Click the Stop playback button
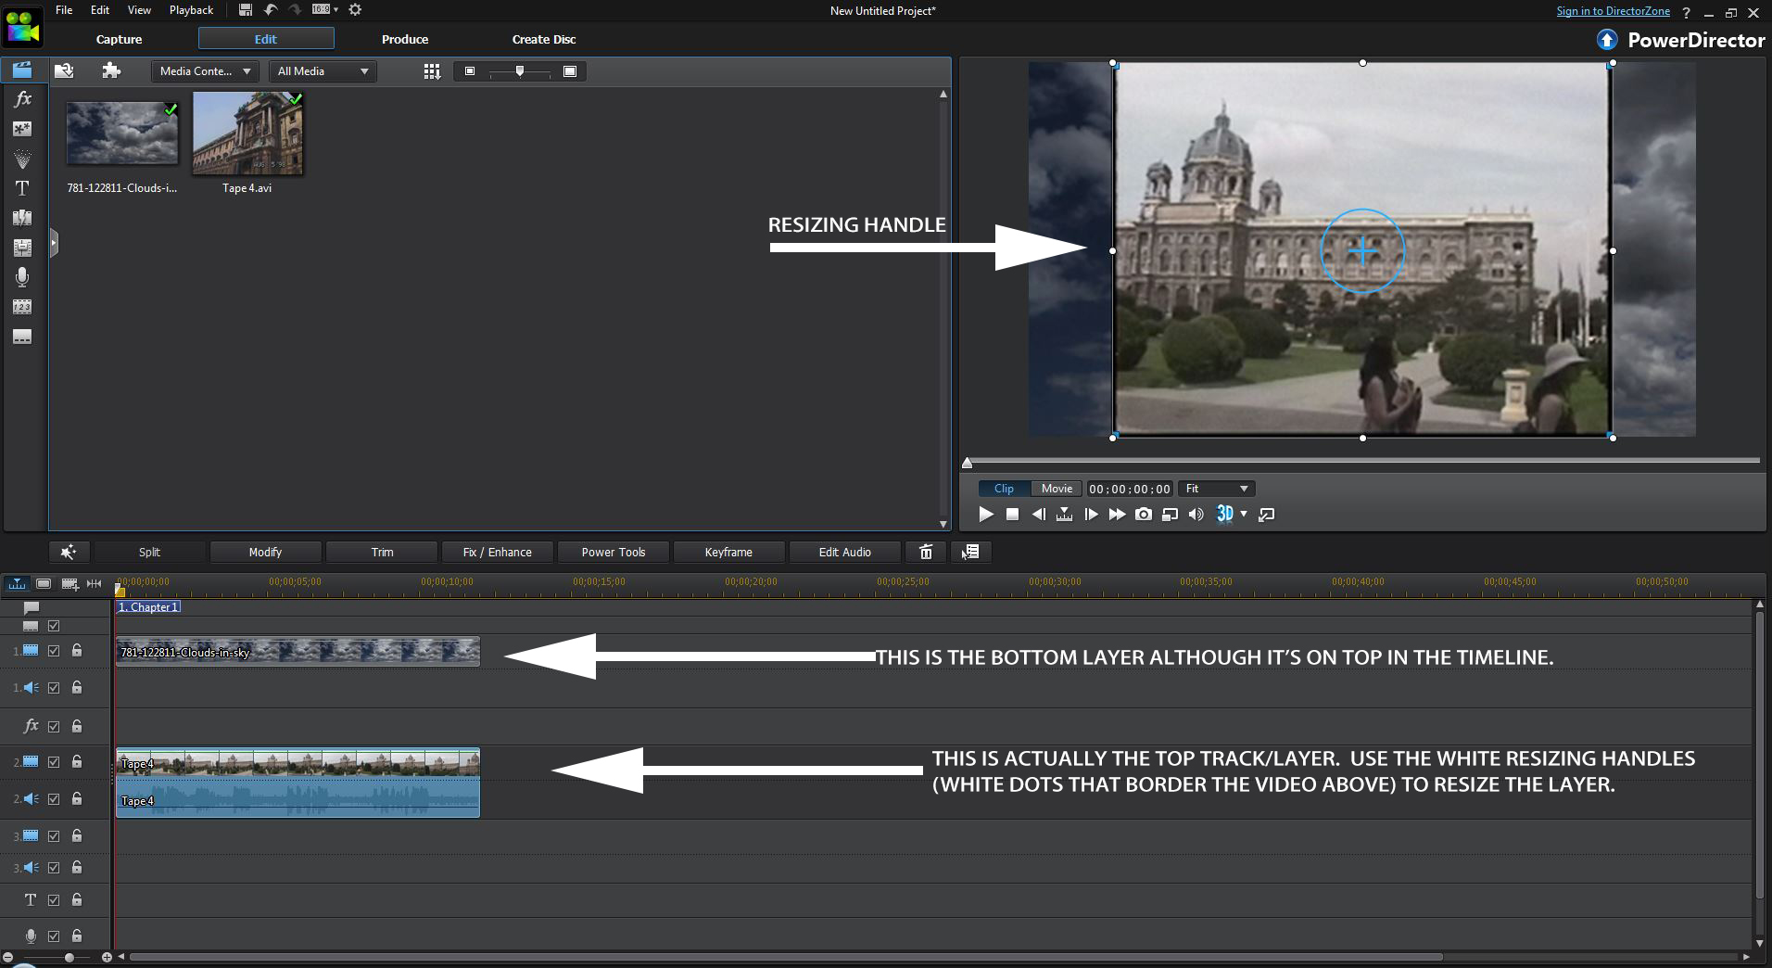 (1013, 515)
